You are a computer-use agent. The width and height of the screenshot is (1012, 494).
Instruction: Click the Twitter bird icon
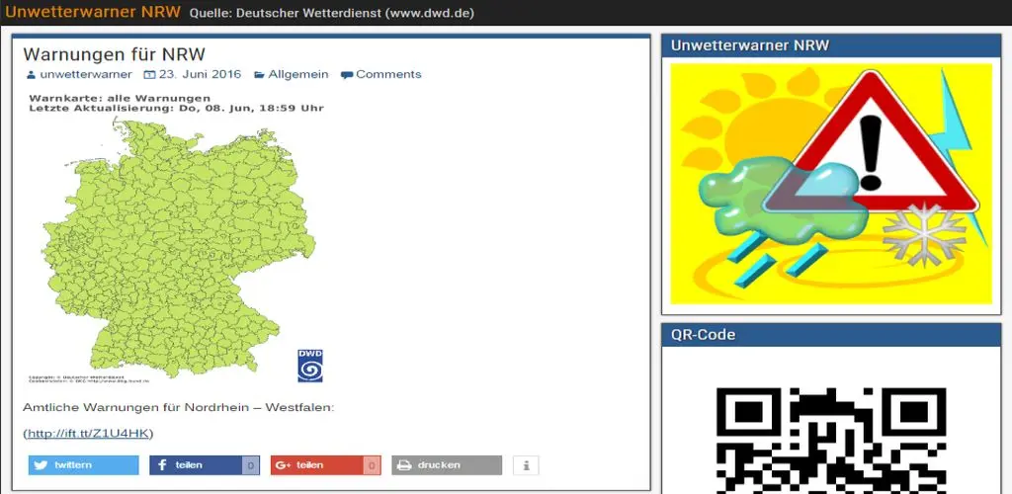42,465
